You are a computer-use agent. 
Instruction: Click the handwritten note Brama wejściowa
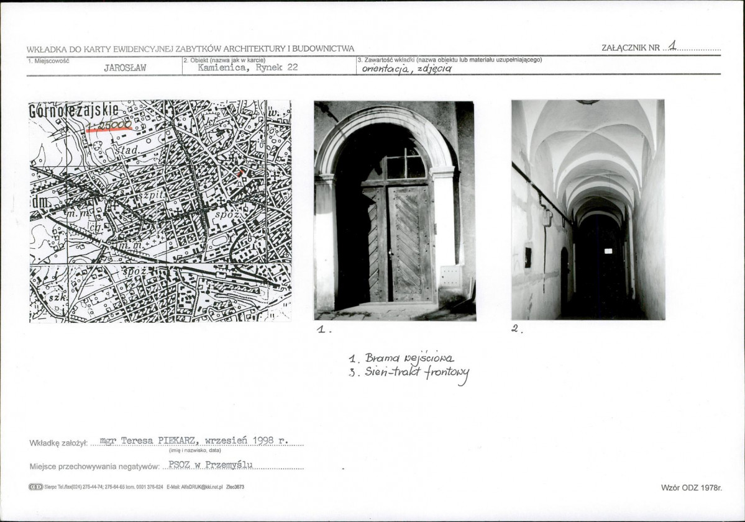[x=401, y=358]
